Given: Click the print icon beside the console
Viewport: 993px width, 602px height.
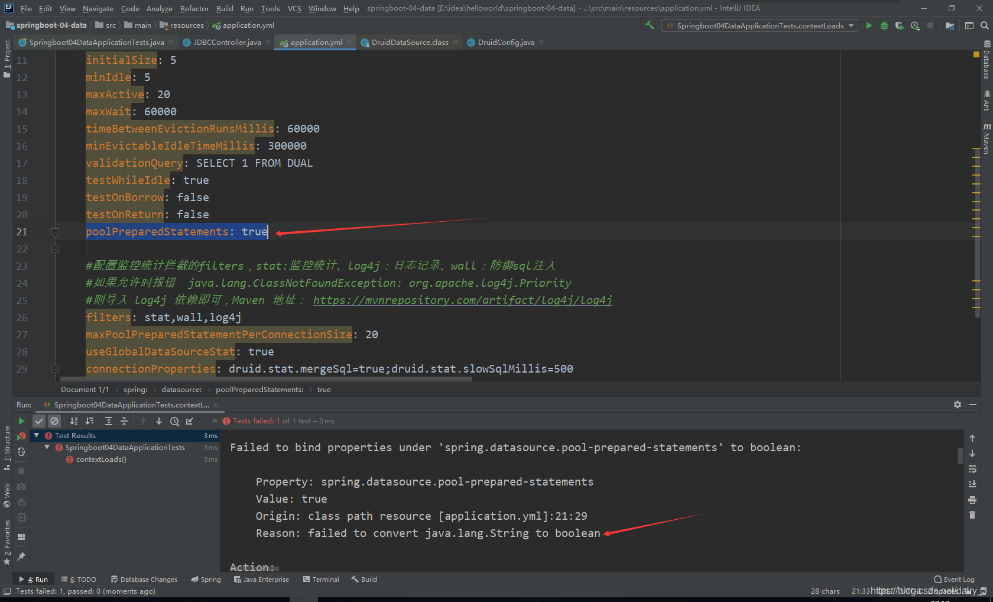Looking at the screenshot, I should click(x=972, y=500).
